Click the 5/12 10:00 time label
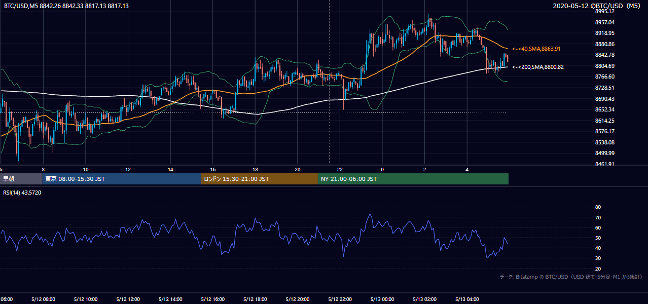648x304 pixels. 86,299
